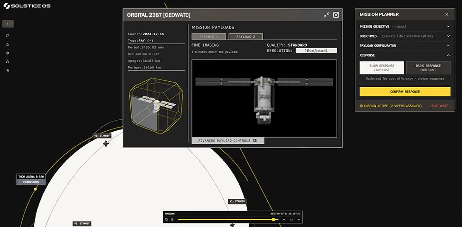
Task: Slow down timeline with rewind arrows
Action: [x=284, y=219]
